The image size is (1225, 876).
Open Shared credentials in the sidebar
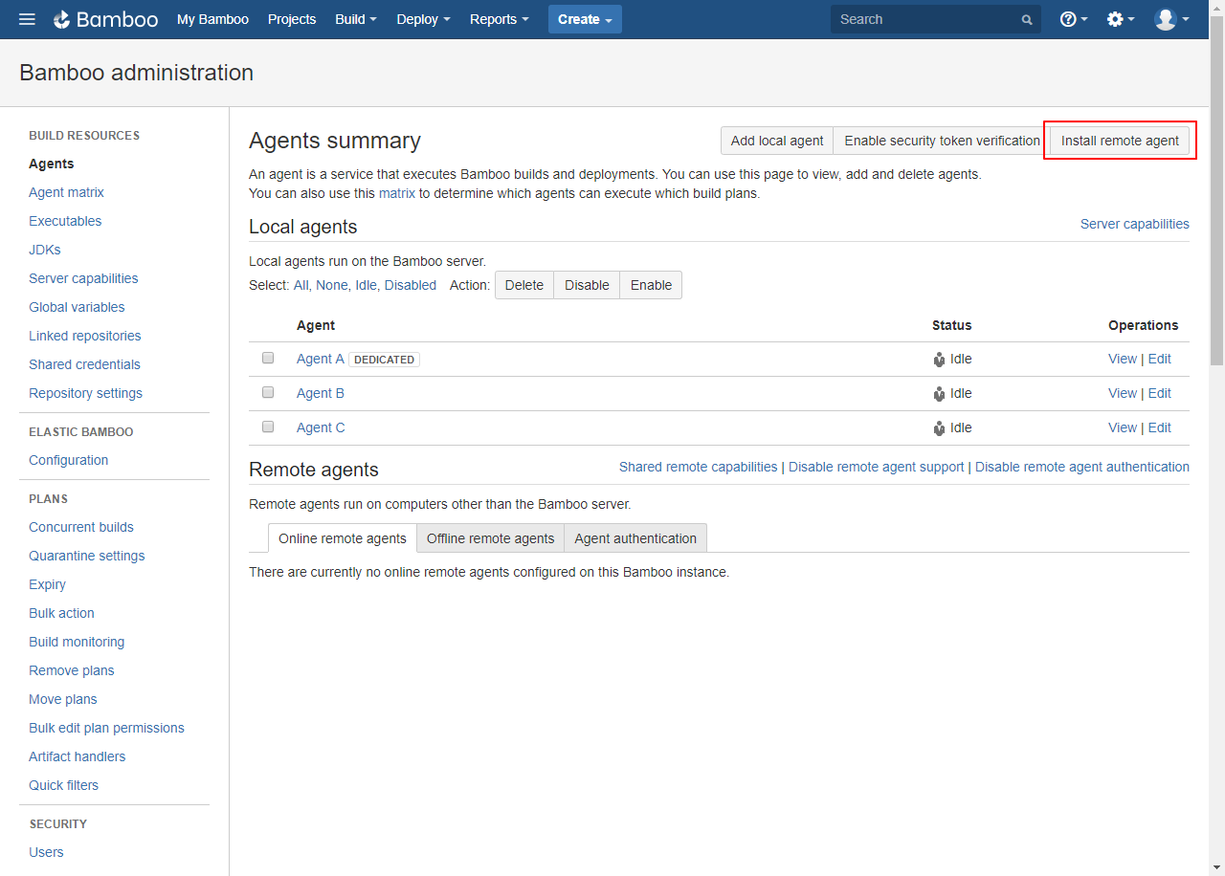tap(84, 364)
